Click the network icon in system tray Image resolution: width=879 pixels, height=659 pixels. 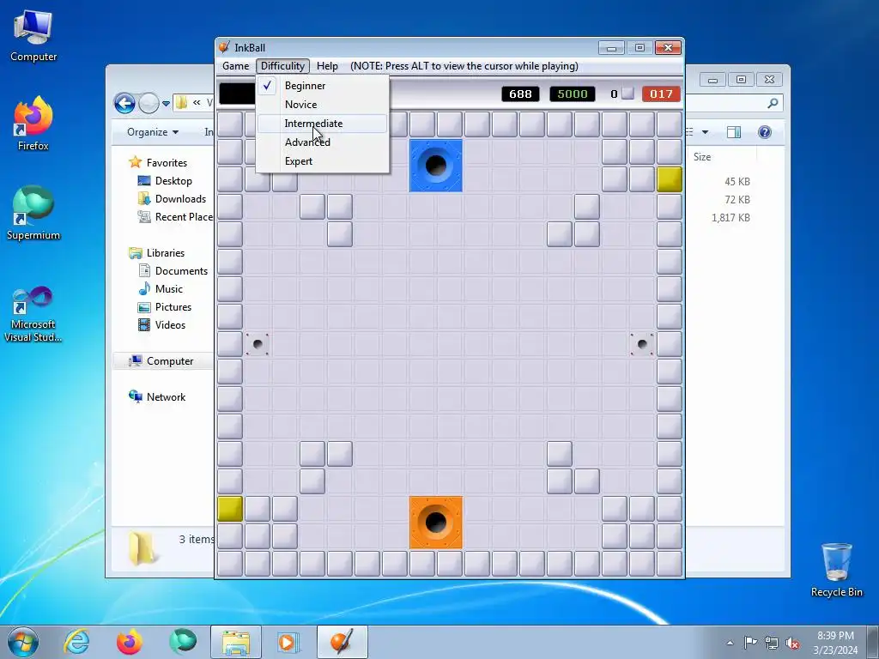(772, 643)
